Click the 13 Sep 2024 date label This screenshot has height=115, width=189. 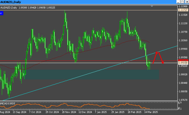coord(20,112)
